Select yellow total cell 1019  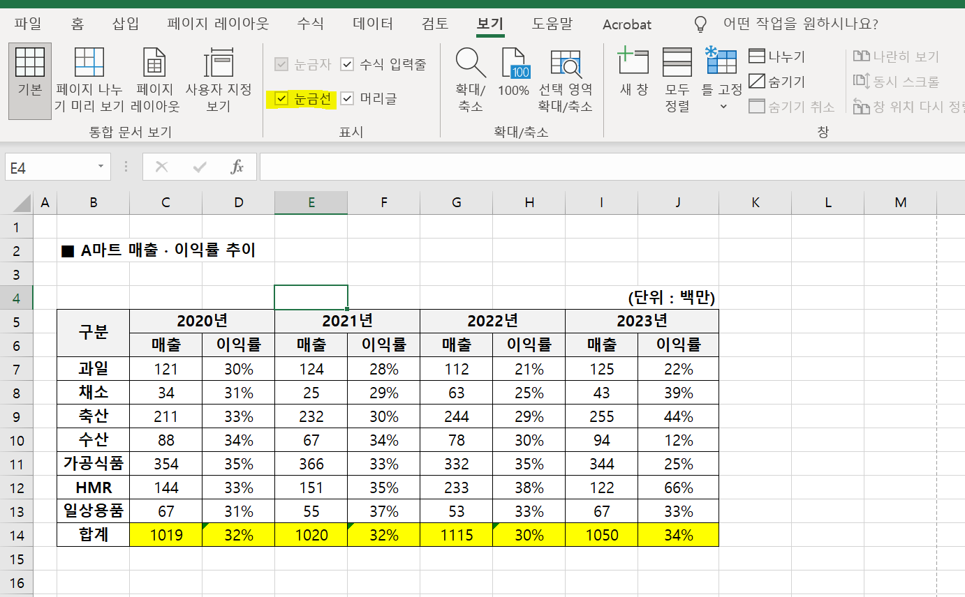[x=166, y=535]
